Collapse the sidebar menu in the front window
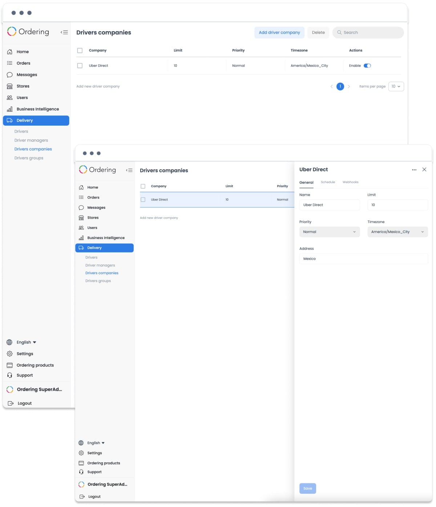This screenshot has width=436, height=507. pos(129,170)
